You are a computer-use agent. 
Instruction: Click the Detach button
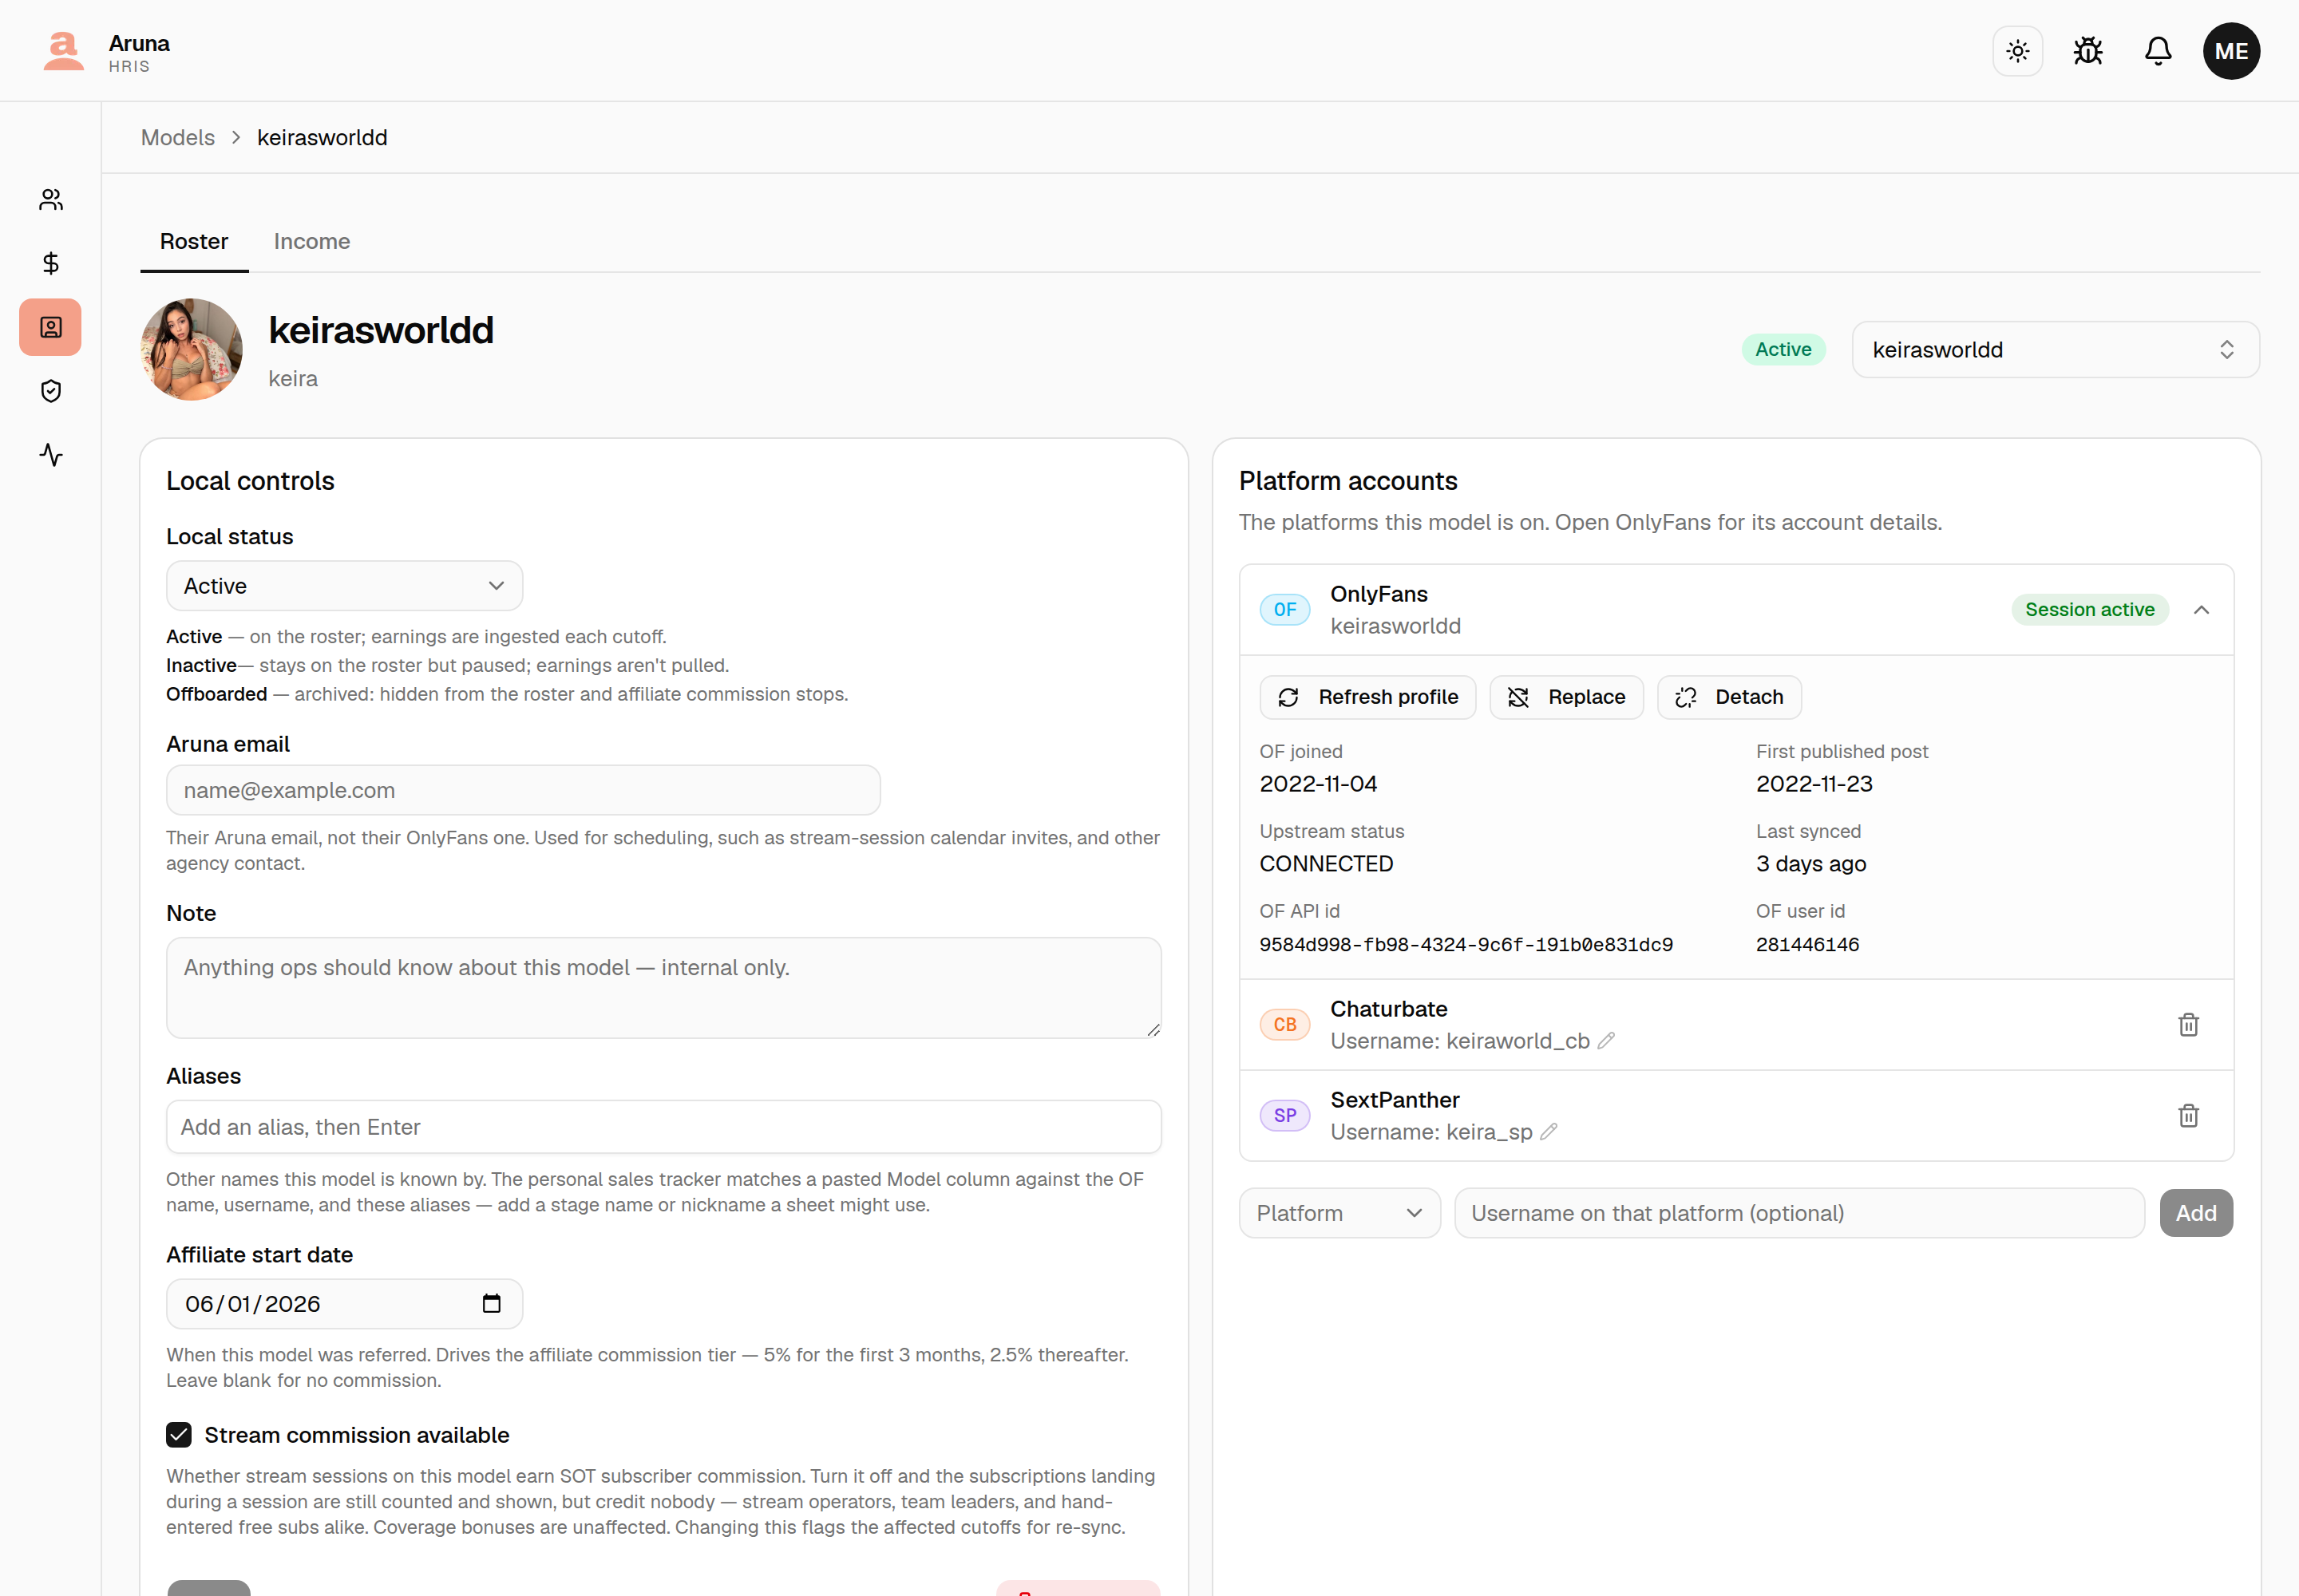pos(1729,698)
